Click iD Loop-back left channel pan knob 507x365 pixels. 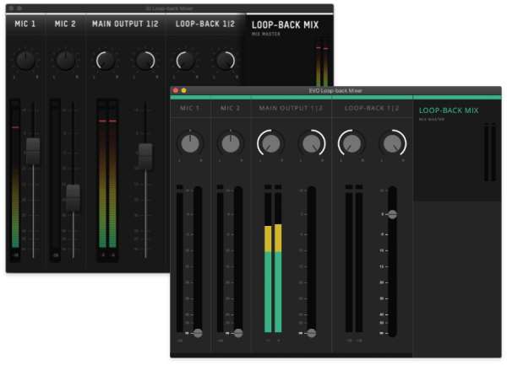(x=186, y=61)
